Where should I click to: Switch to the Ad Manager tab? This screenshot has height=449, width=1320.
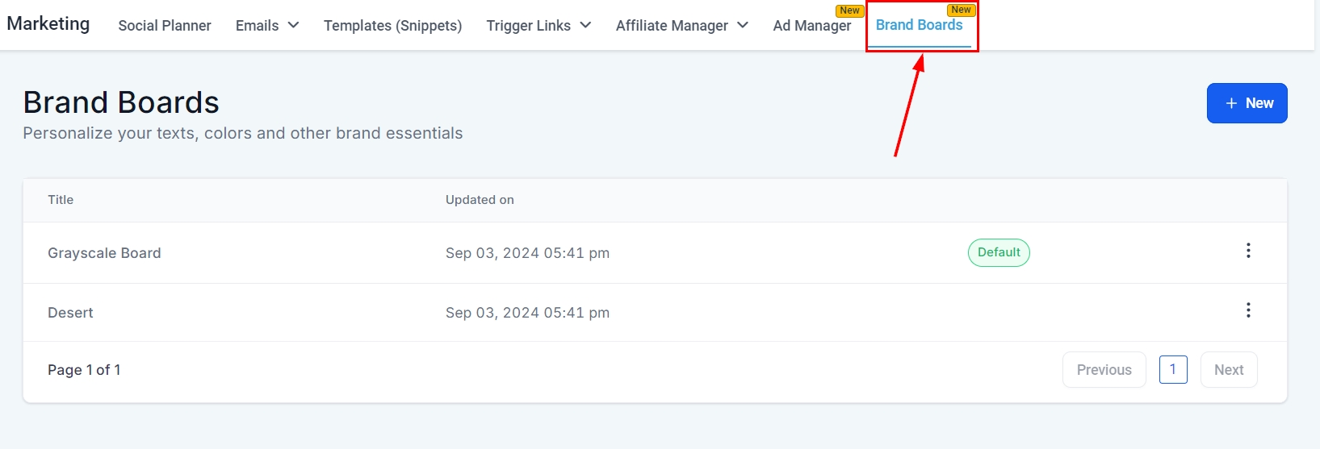(x=811, y=26)
